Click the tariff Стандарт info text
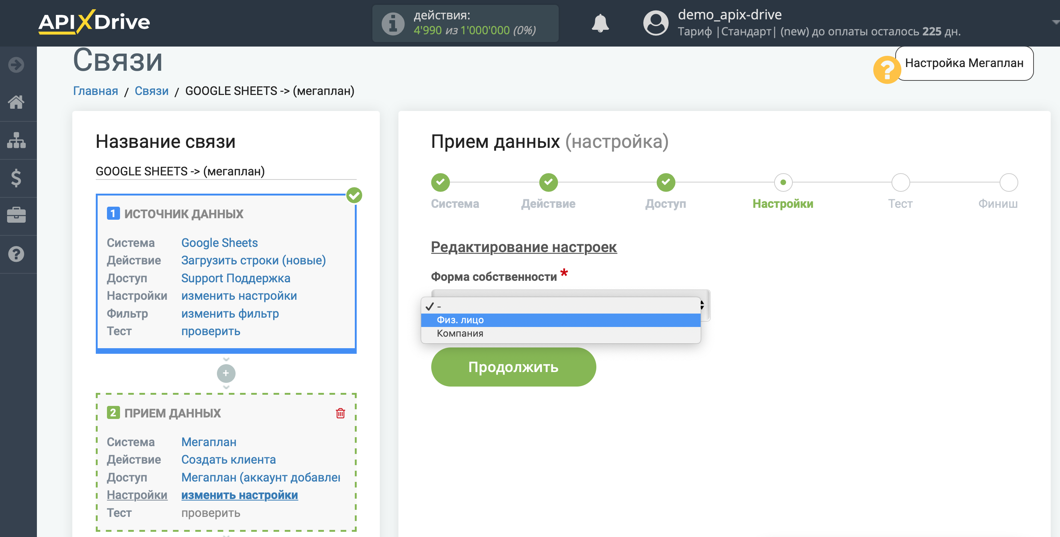Screen dimensions: 1060x537 819,32
